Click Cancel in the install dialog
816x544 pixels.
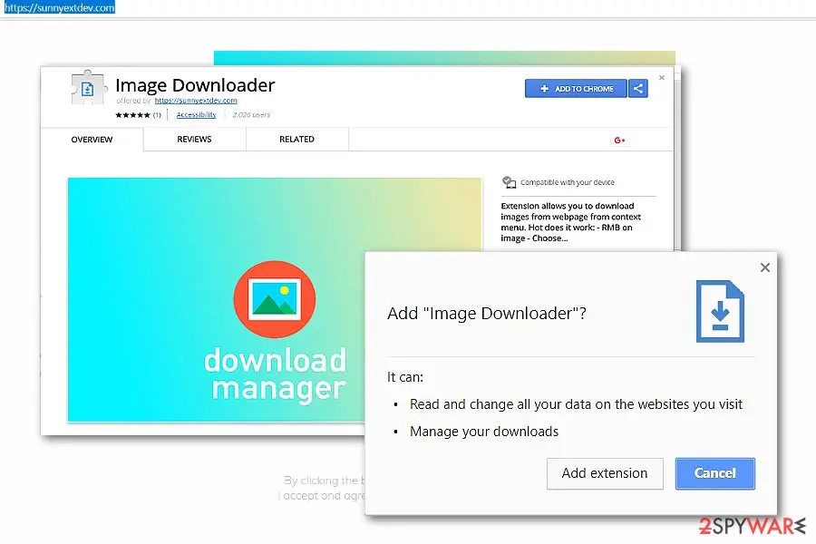click(715, 473)
